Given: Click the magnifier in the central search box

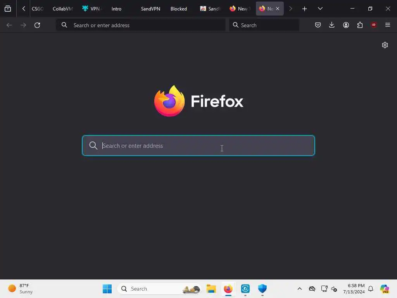Looking at the screenshot, I should [x=93, y=146].
